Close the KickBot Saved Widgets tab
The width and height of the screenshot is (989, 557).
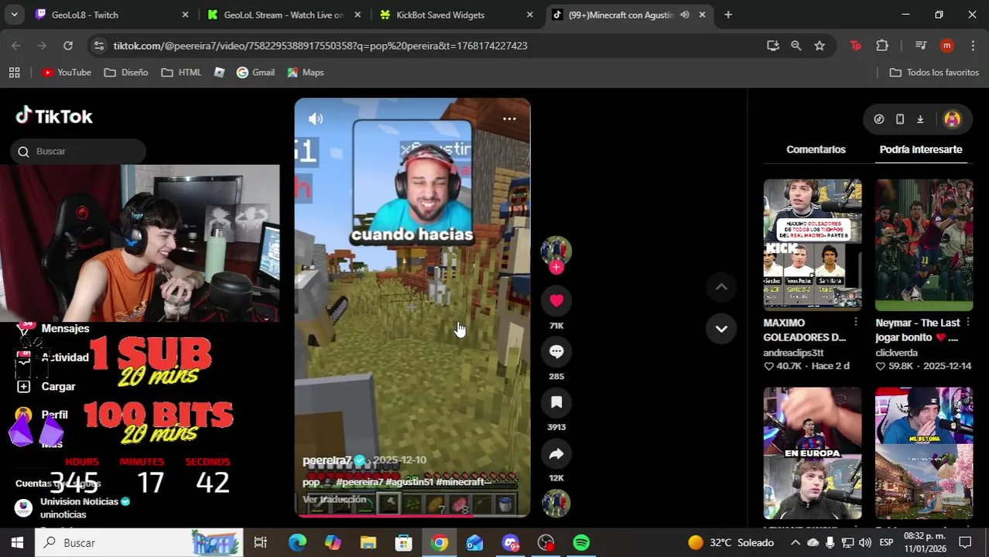point(529,15)
